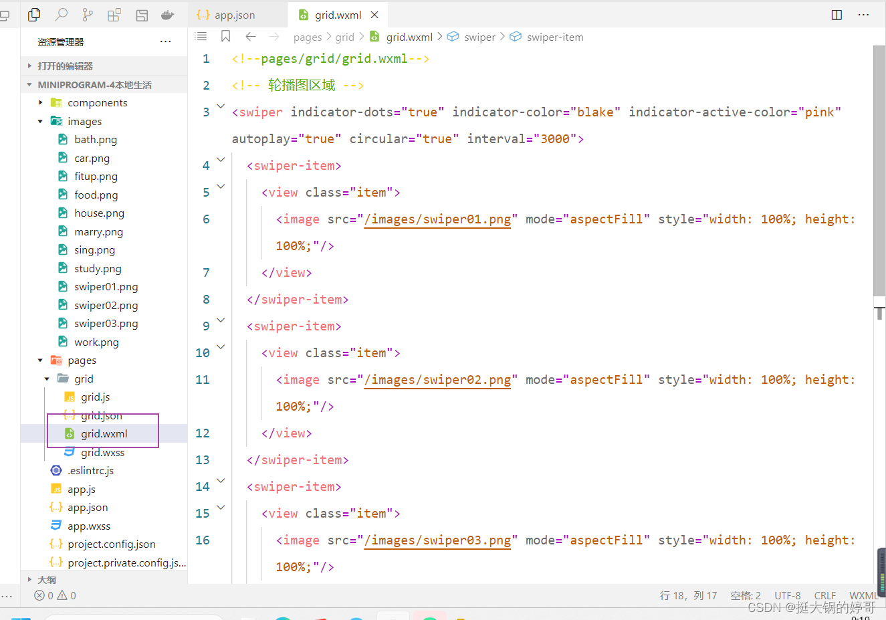Go forward with the right arrow icon
The image size is (886, 620).
(274, 37)
